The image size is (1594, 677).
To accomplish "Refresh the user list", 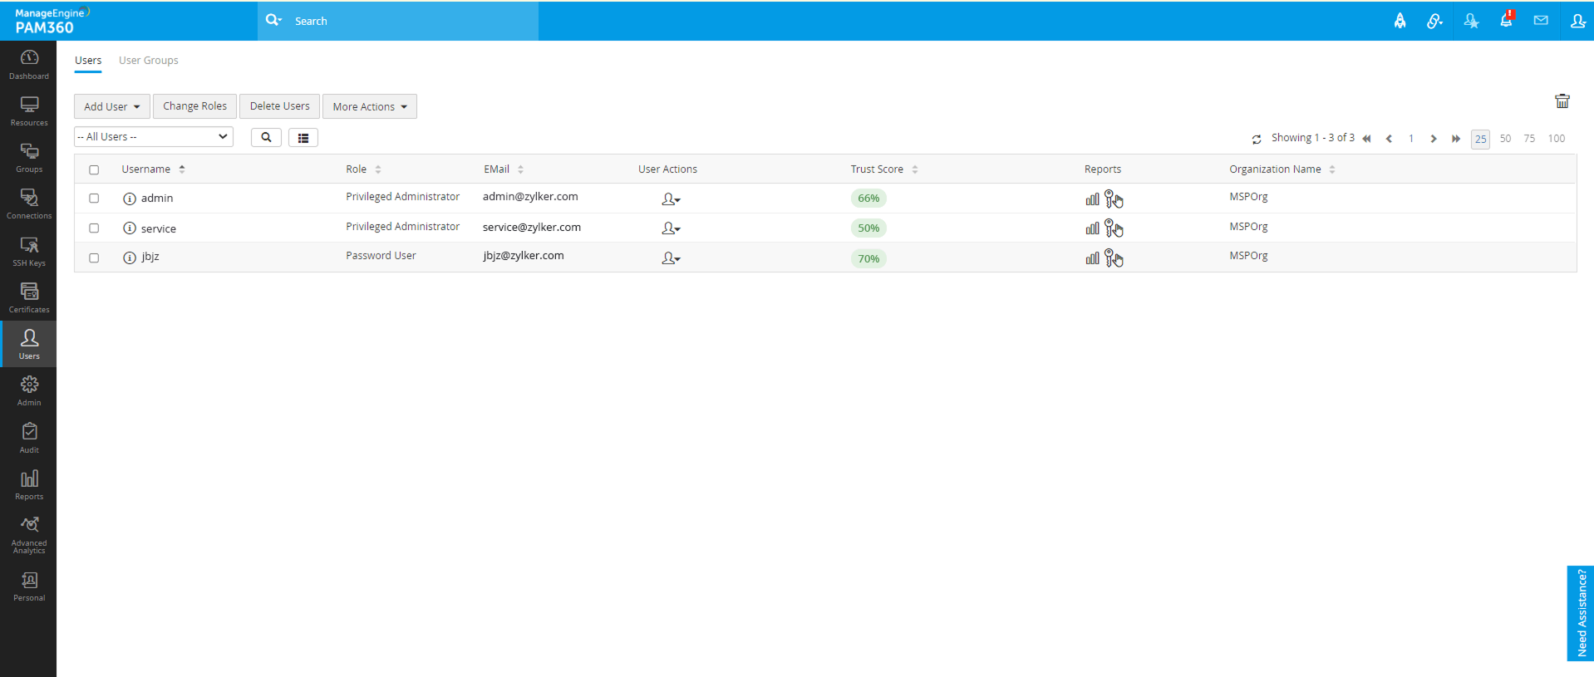I will (1257, 140).
